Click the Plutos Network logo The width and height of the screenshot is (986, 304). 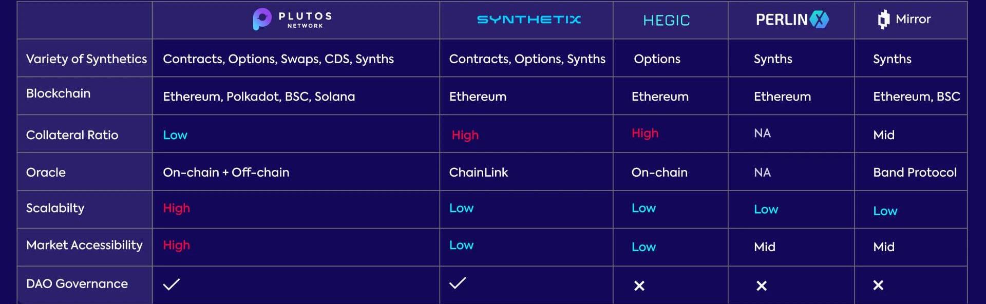click(293, 19)
